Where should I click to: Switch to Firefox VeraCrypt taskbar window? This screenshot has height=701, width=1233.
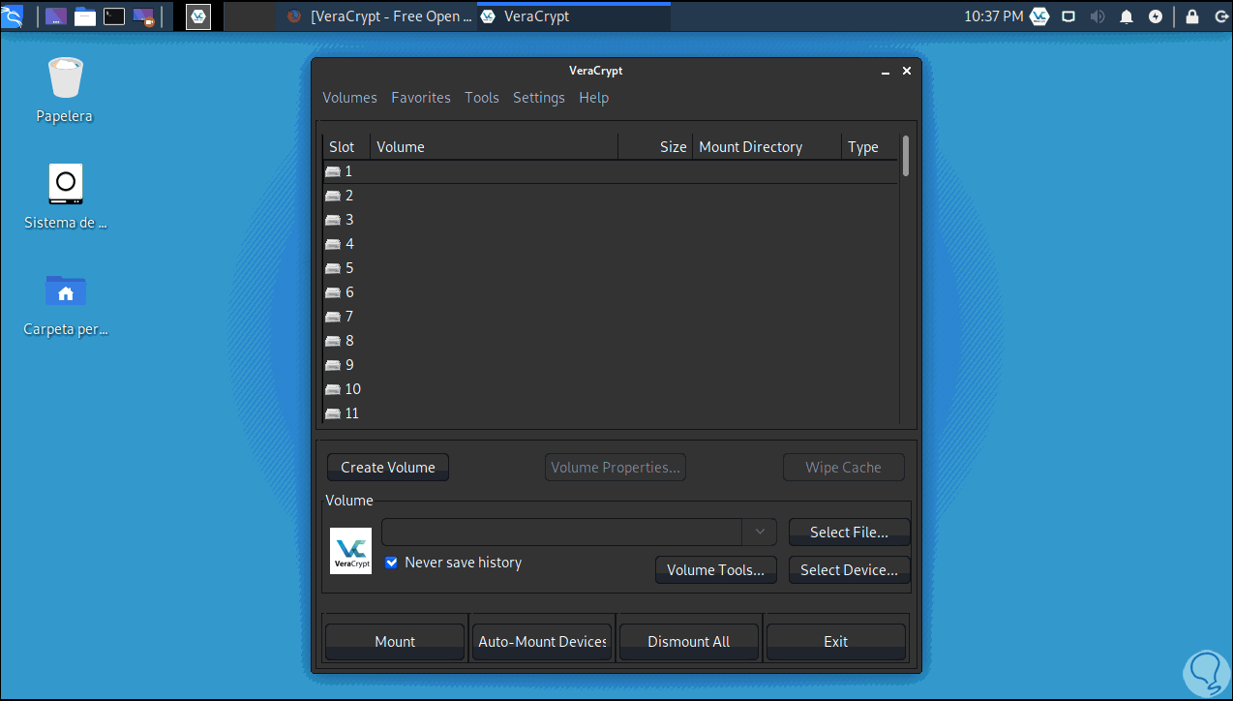pos(379,16)
